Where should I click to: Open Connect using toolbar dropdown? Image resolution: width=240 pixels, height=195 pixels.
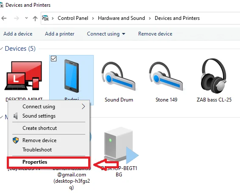[x=106, y=34]
